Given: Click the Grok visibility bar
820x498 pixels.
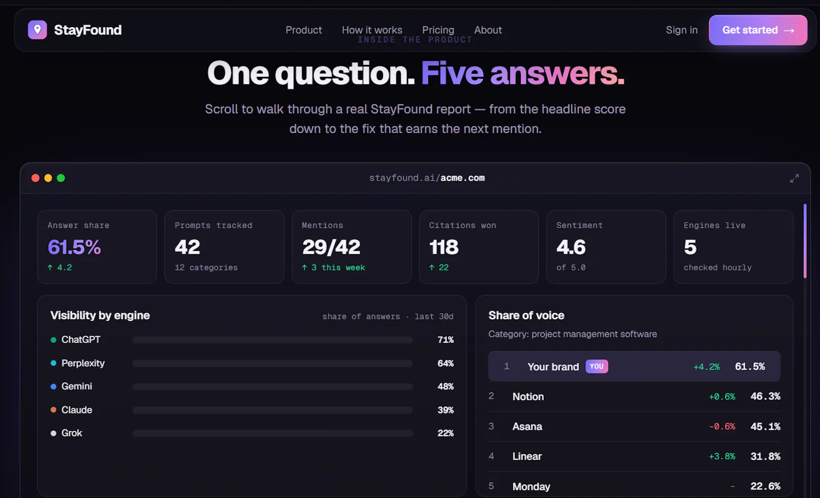Looking at the screenshot, I should (273, 433).
